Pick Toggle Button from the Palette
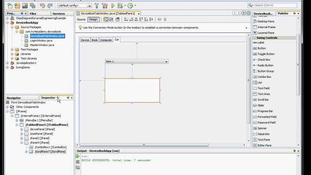This screenshot has height=175, width=311. pyautogui.click(x=266, y=54)
